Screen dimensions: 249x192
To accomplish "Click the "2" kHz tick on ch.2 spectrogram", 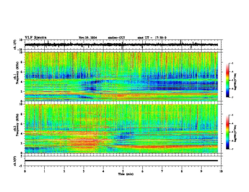I will pyautogui.click(x=22, y=143).
